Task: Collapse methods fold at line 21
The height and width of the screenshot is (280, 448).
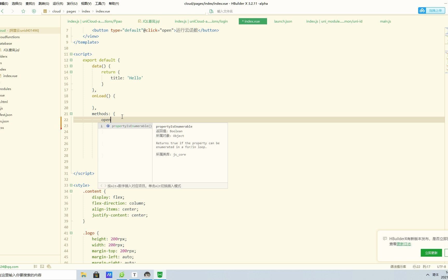Action: point(71,114)
